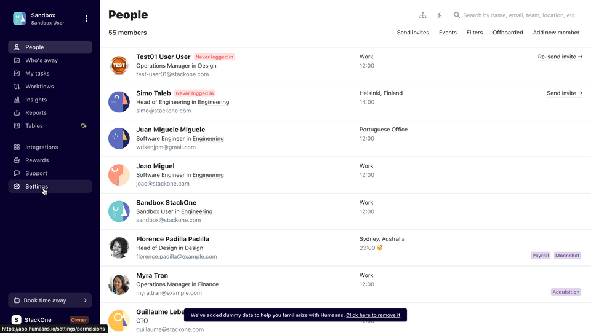Click the Settings gear icon
The width and height of the screenshot is (591, 333).
click(x=17, y=187)
